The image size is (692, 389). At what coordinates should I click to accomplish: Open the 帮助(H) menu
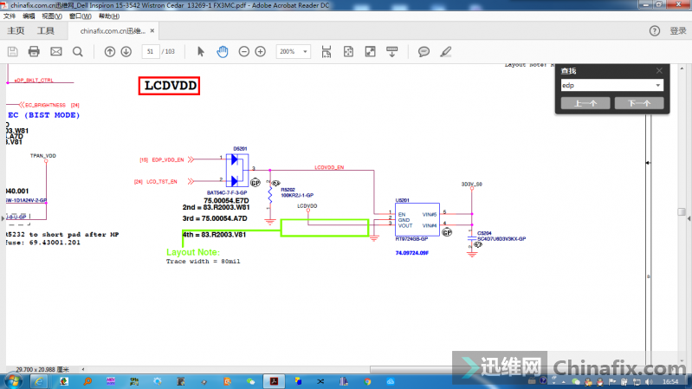(109, 16)
